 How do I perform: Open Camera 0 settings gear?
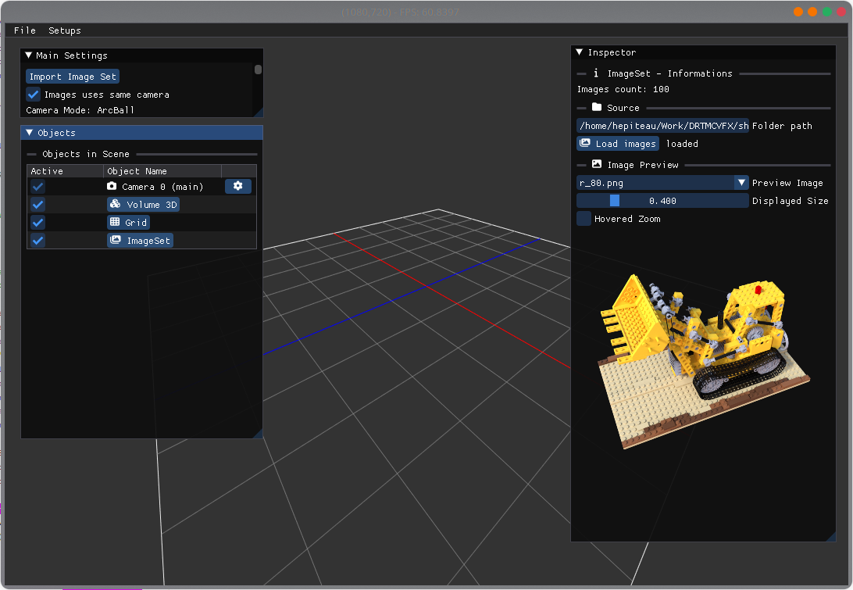(x=237, y=186)
